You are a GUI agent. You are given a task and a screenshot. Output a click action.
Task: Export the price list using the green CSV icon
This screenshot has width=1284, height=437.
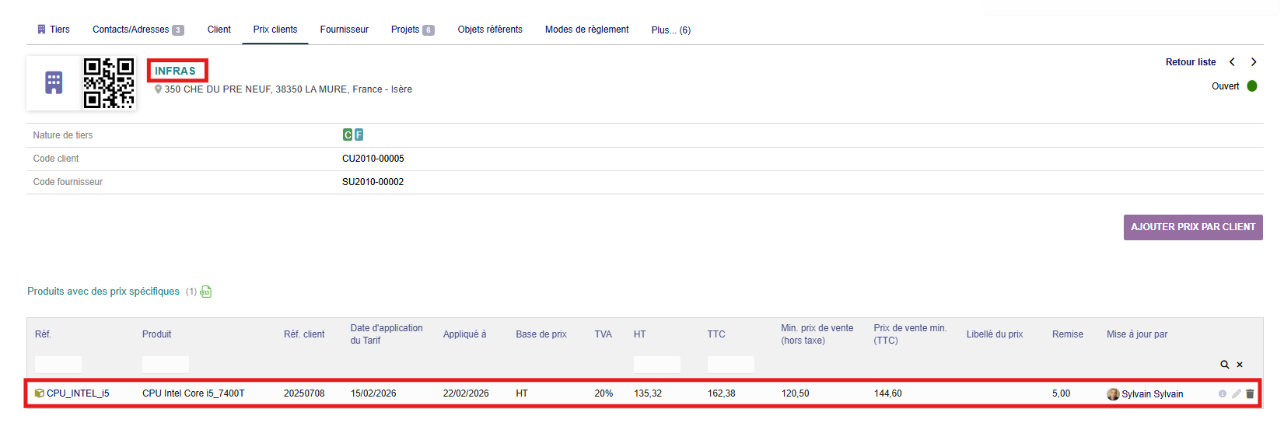[x=206, y=292]
